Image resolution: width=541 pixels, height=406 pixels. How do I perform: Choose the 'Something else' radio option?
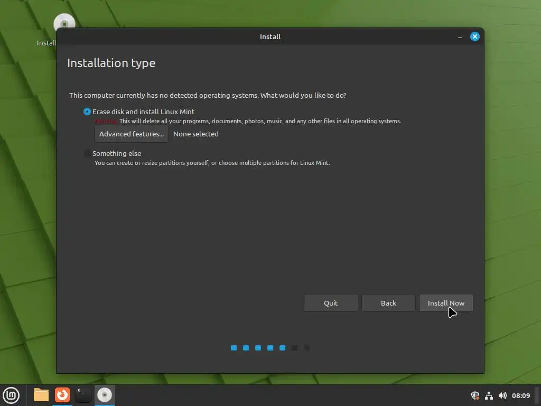tap(87, 153)
